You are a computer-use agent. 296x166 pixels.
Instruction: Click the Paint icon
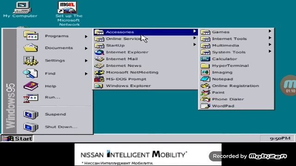pyautogui.click(x=205, y=92)
